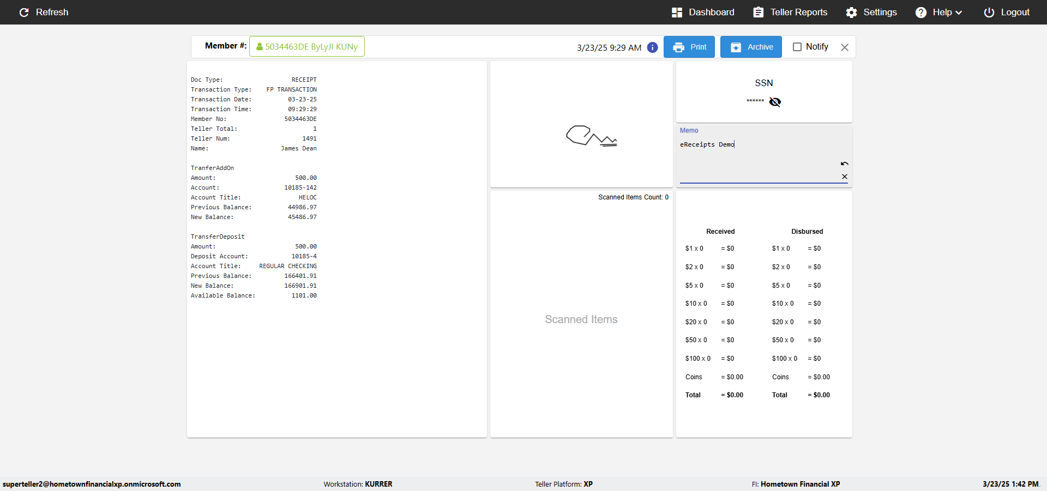Click 'REGULAR CHECKING' account title
This screenshot has height=491, width=1047.
tap(288, 266)
